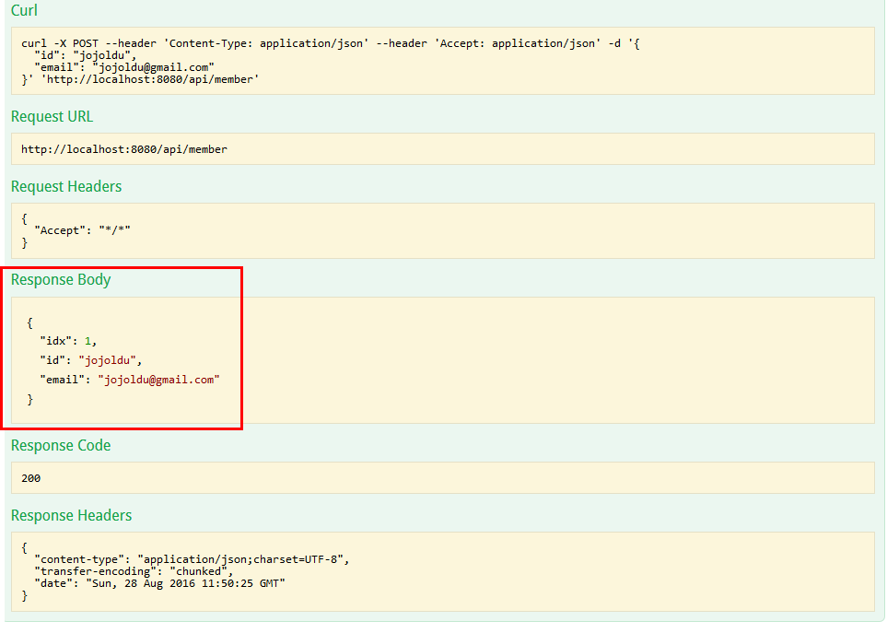Click the response body "email" value jojoldu@gmail.com
This screenshot has width=887, height=633.
point(159,380)
